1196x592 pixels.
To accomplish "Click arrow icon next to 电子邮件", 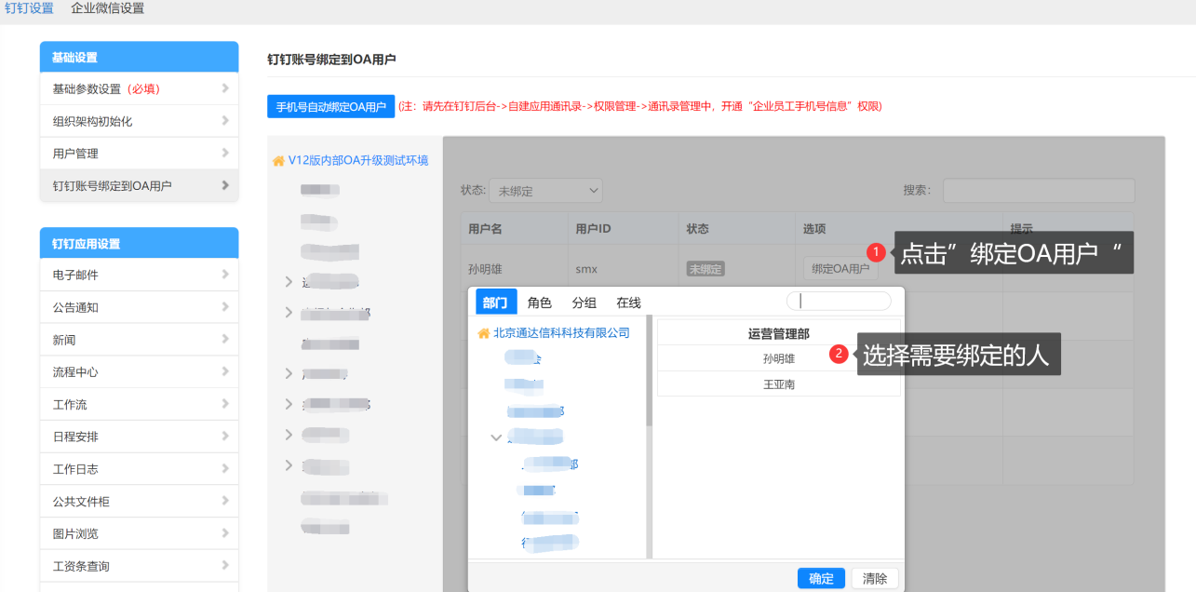I will [225, 275].
